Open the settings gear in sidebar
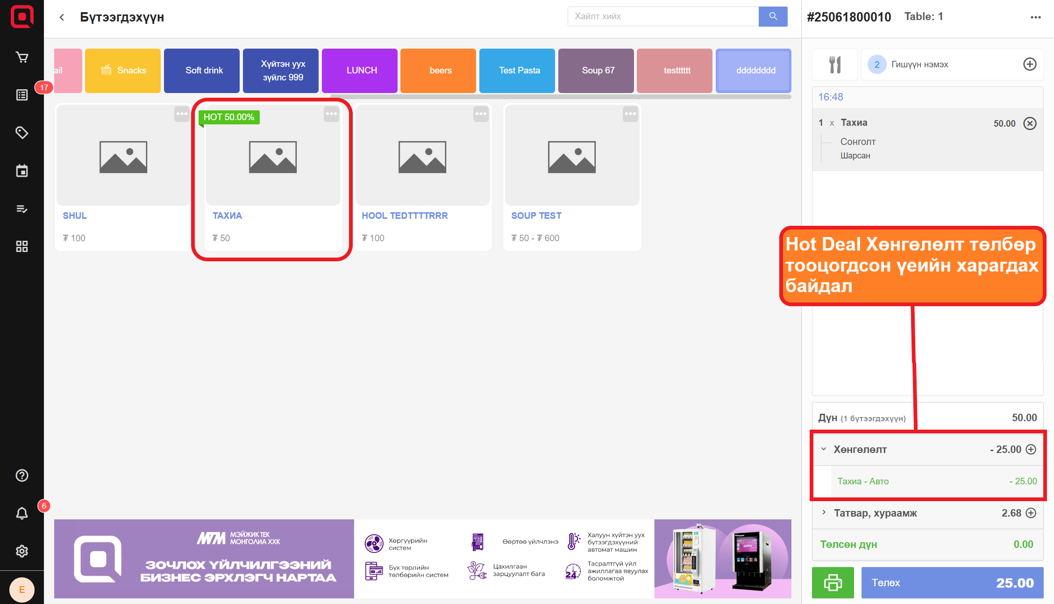 [x=22, y=551]
